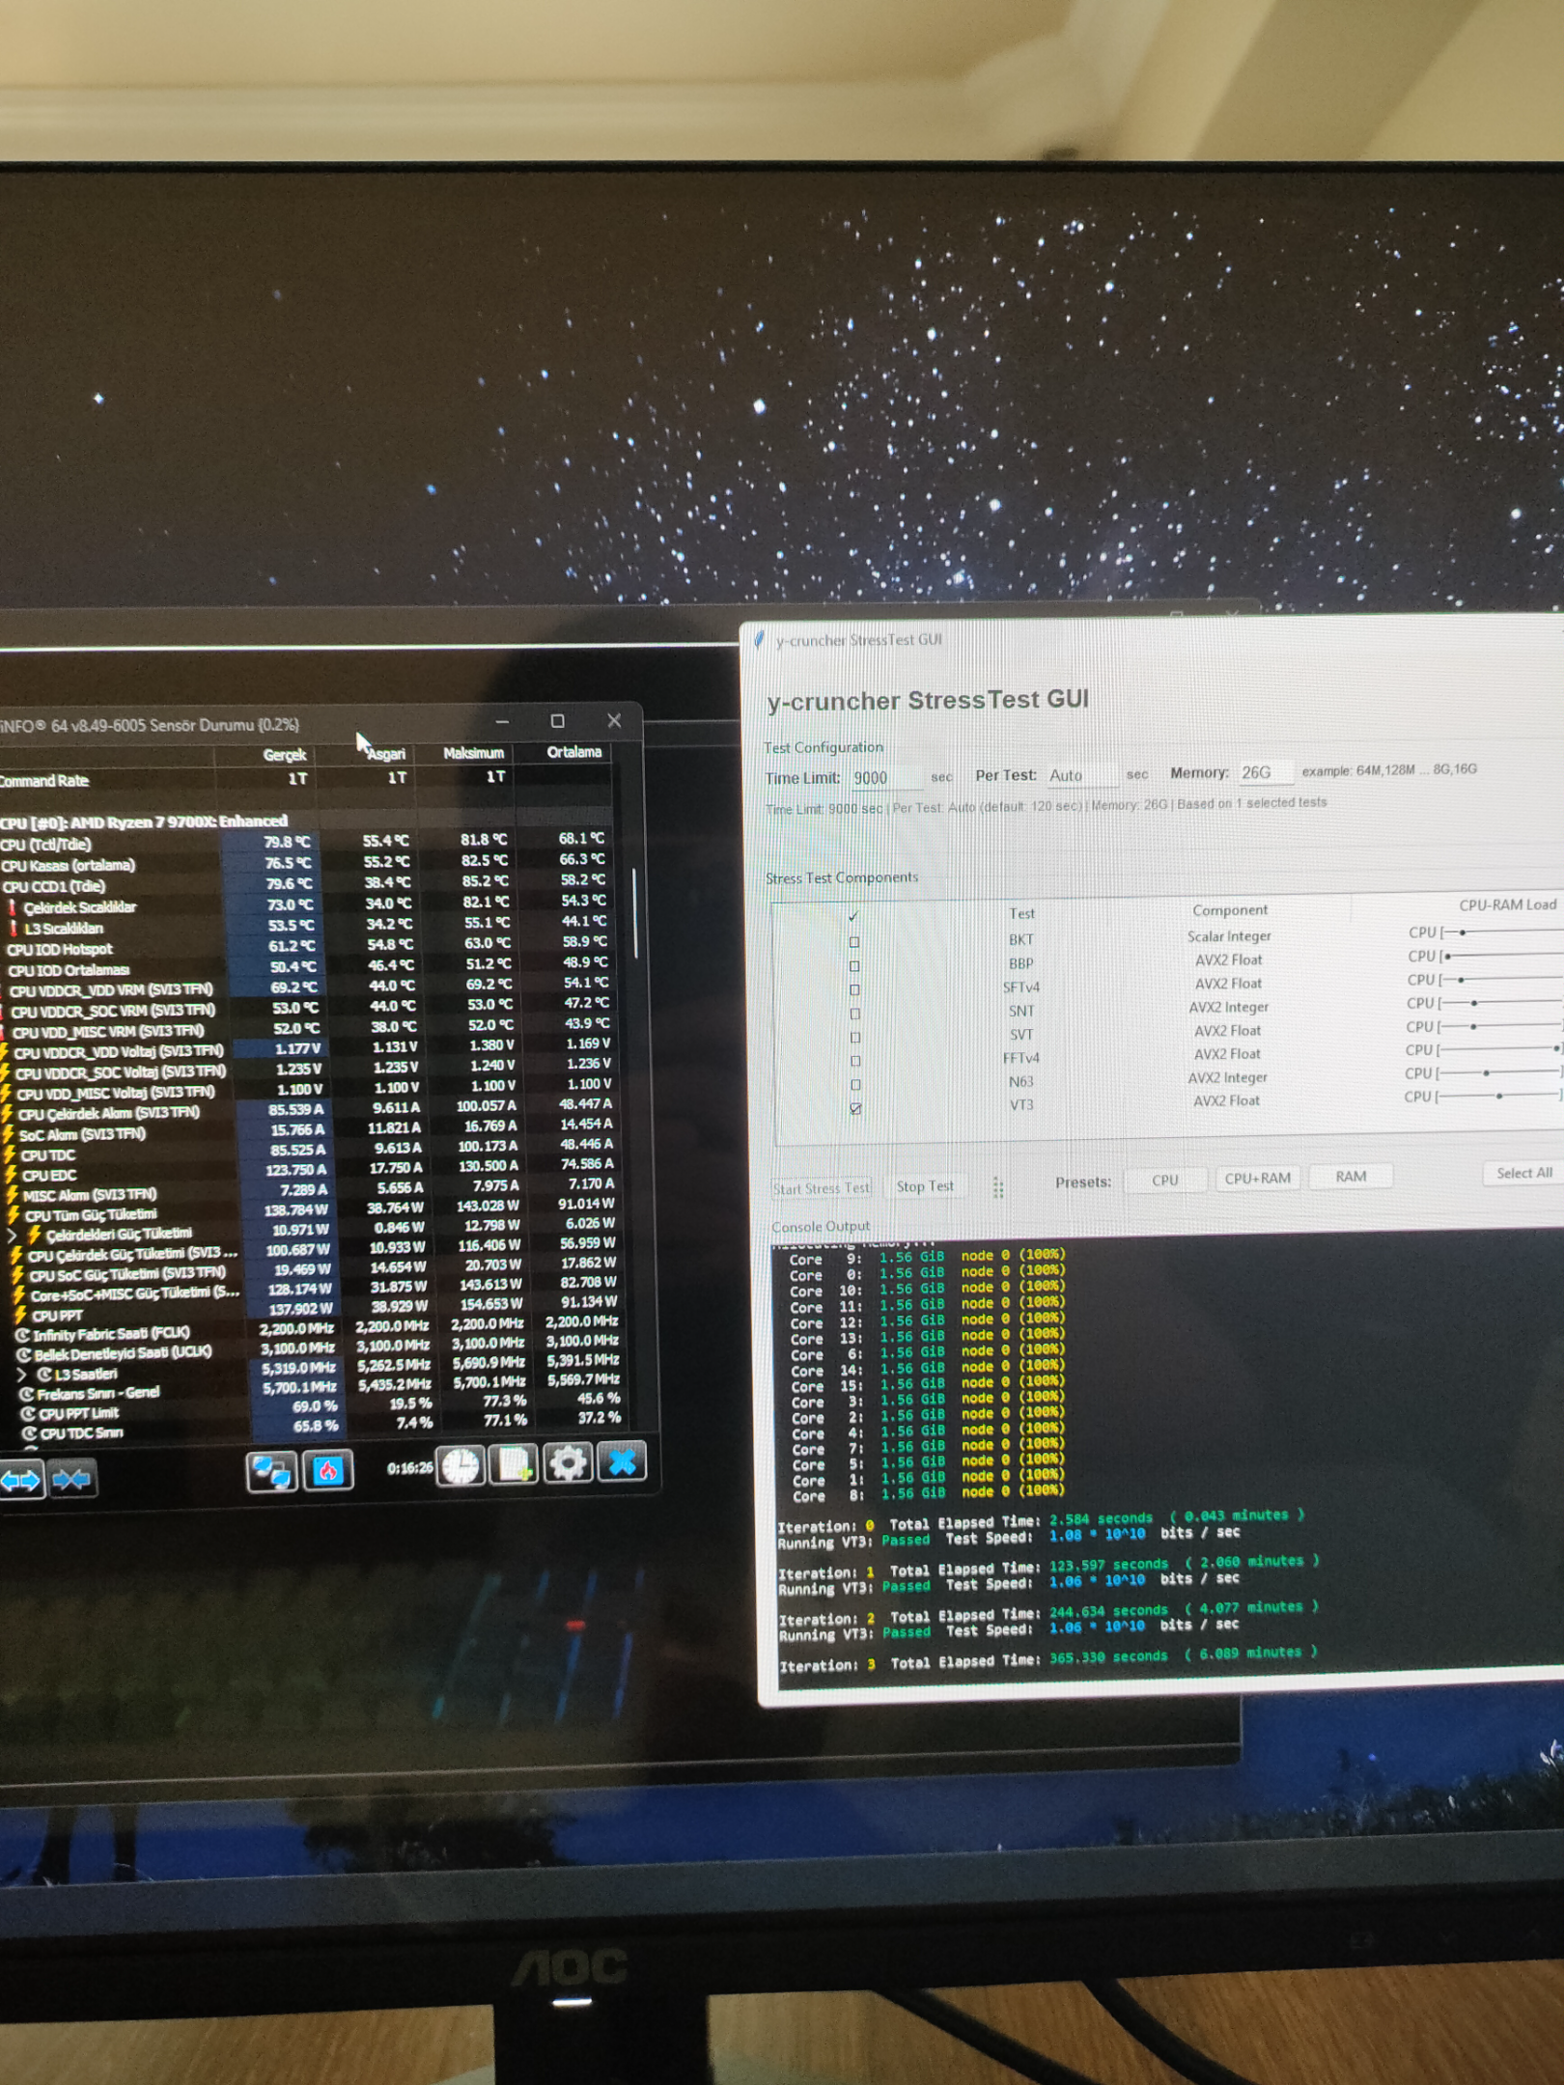Click the AMD Ryzen 7 9700X sensor group header

click(x=145, y=821)
